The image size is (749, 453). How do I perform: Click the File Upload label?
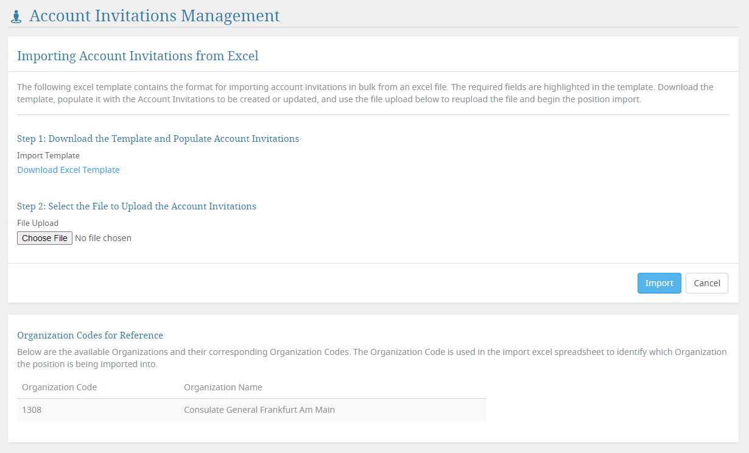click(38, 223)
